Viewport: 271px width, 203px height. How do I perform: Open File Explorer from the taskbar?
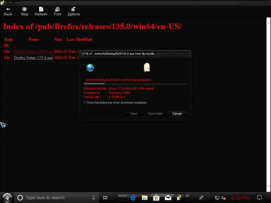[x=145, y=198]
